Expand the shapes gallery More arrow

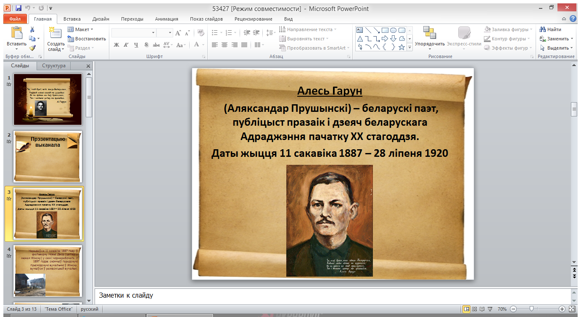(410, 48)
